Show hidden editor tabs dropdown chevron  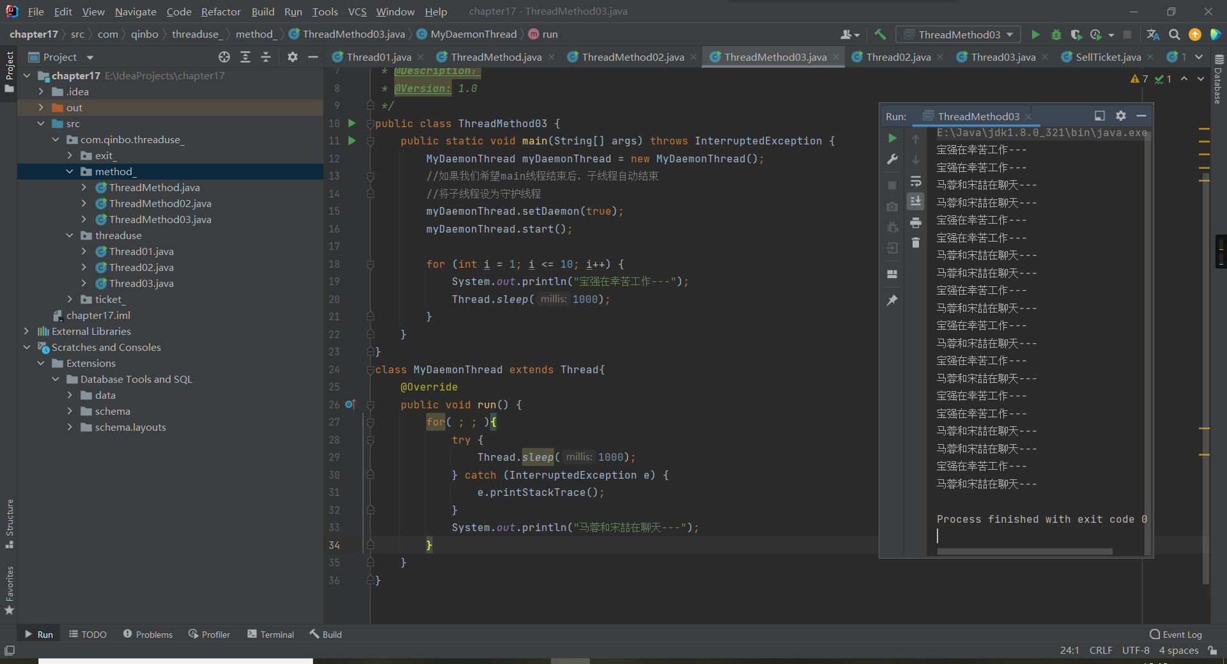pos(1199,57)
